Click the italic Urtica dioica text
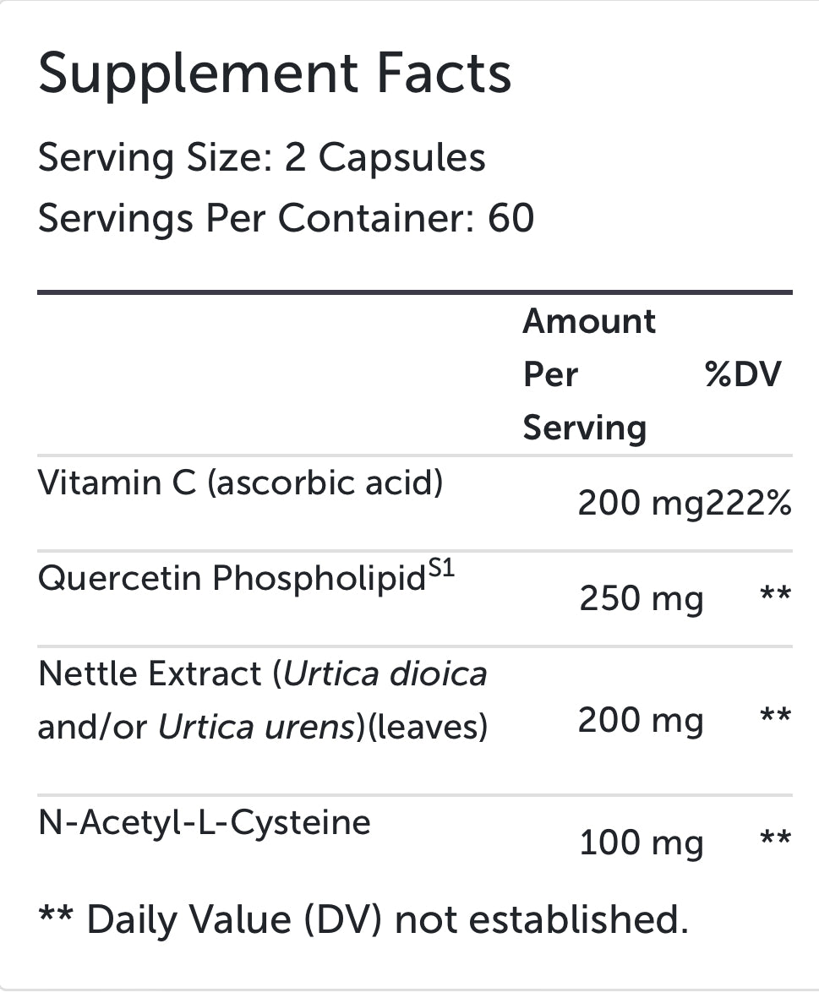The height and width of the screenshot is (998, 819). pos(385,674)
